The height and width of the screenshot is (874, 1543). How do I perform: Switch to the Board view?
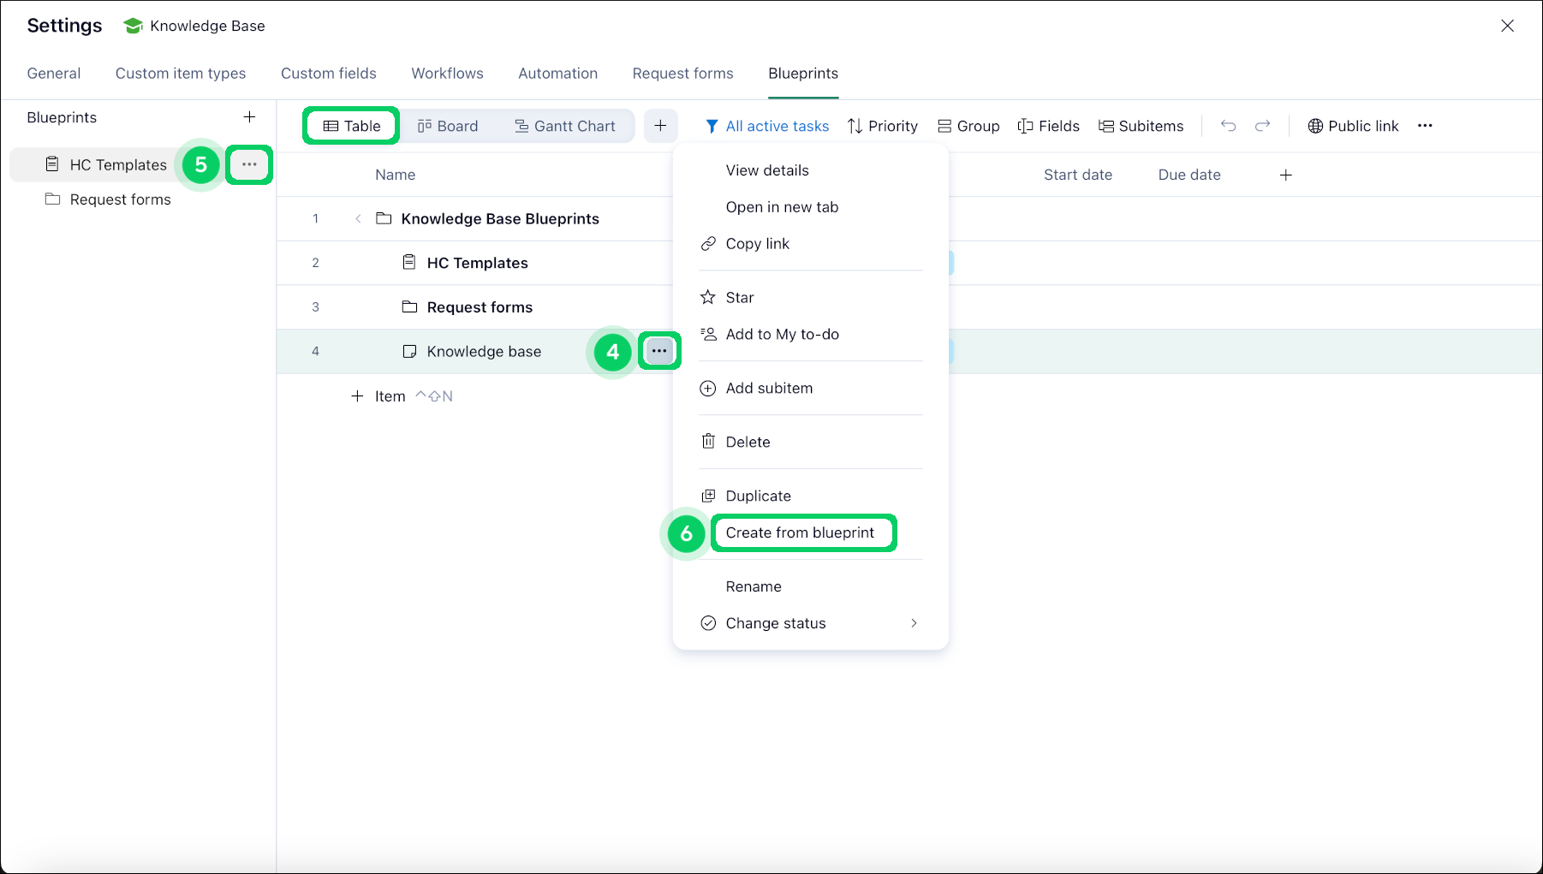[x=448, y=126]
